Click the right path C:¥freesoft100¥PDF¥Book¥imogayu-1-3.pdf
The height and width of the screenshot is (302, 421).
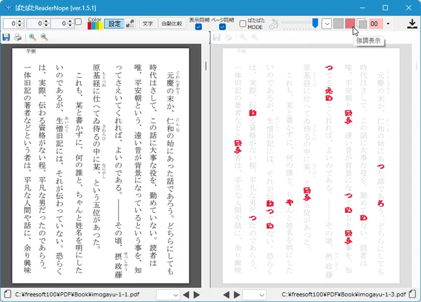coord(344,294)
